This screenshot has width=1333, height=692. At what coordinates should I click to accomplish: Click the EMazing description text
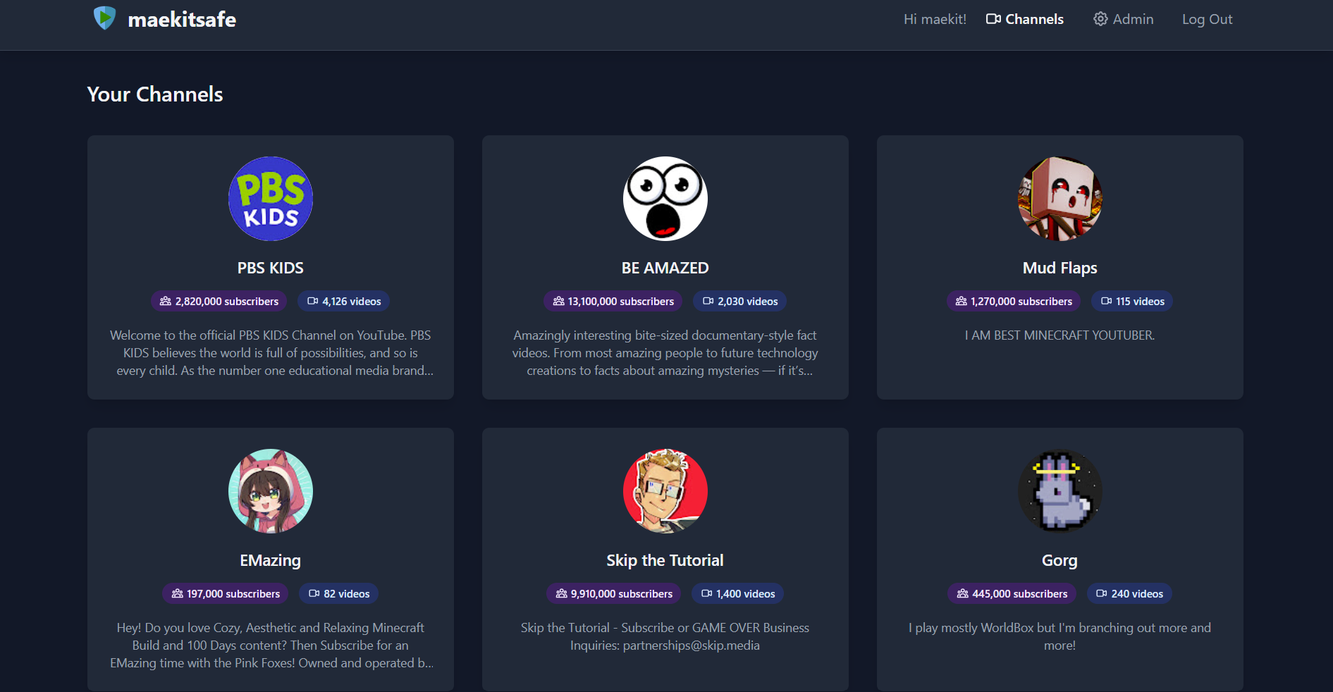click(x=271, y=645)
